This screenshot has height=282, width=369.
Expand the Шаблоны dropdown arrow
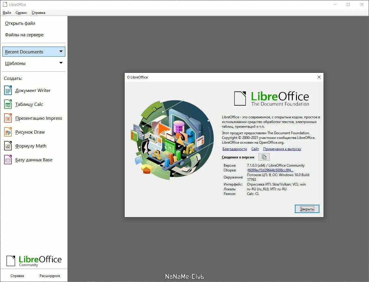click(x=61, y=63)
